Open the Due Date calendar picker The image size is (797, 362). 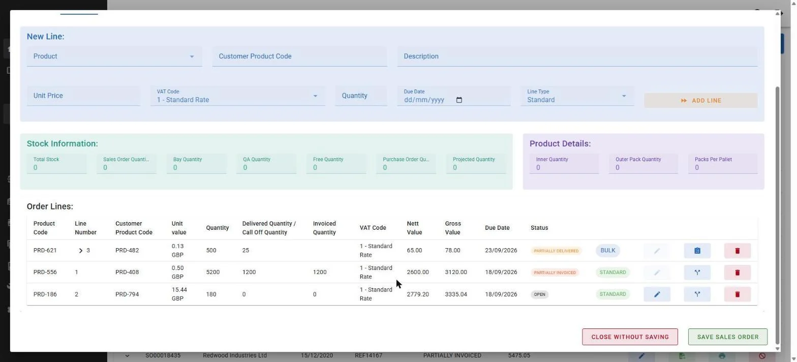pyautogui.click(x=459, y=100)
